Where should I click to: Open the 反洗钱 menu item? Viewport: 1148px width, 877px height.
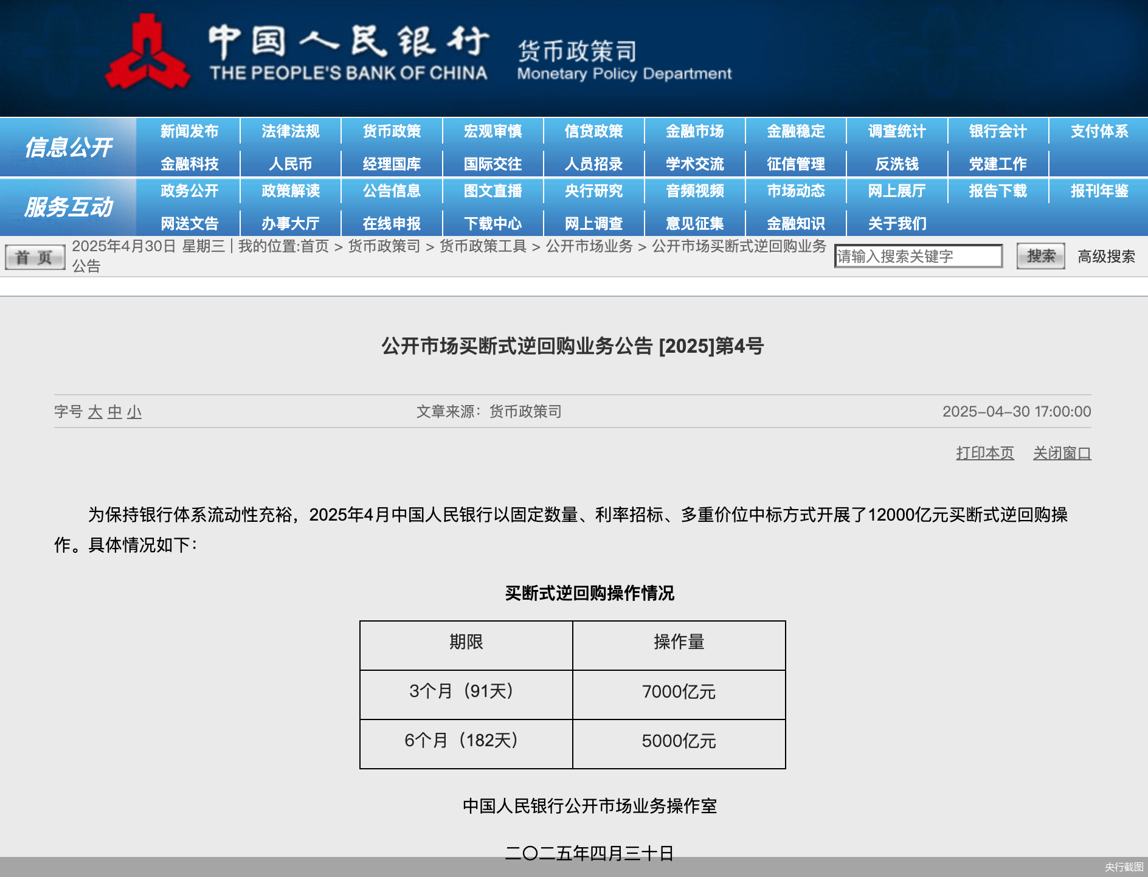click(896, 164)
